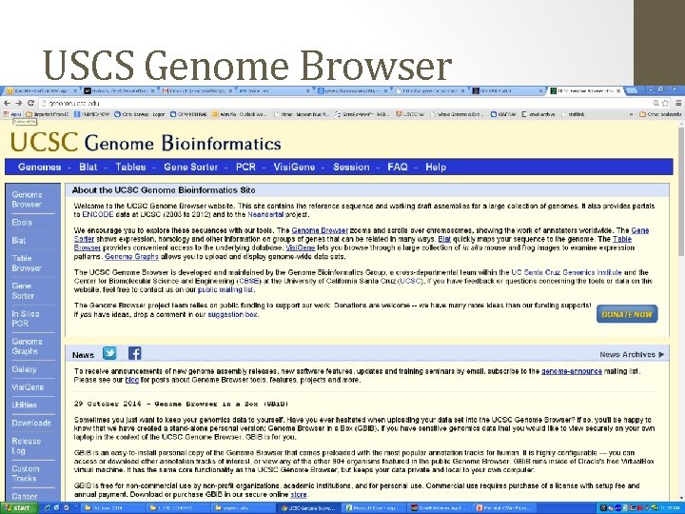Open Utilities in the left sidebar
This screenshot has width=685, height=514.
pos(25,405)
